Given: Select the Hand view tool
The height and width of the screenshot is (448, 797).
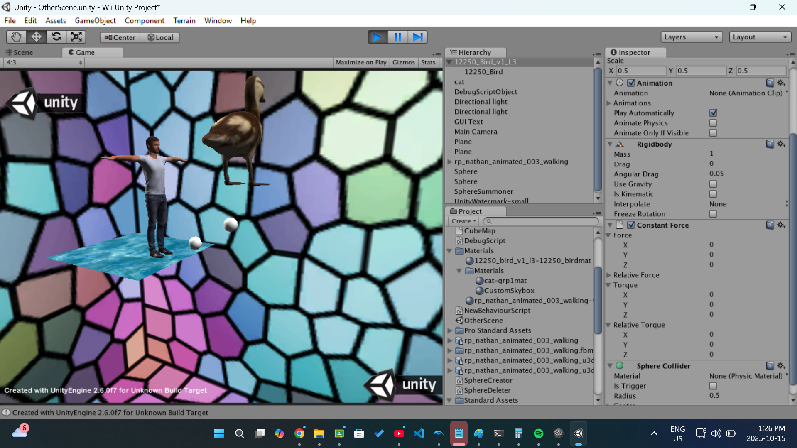Looking at the screenshot, I should coord(16,37).
